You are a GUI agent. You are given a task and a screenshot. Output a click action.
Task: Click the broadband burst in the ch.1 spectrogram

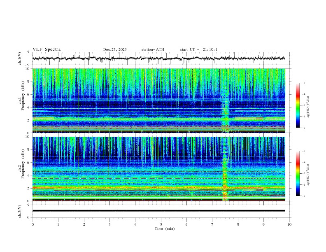[x=226, y=108]
